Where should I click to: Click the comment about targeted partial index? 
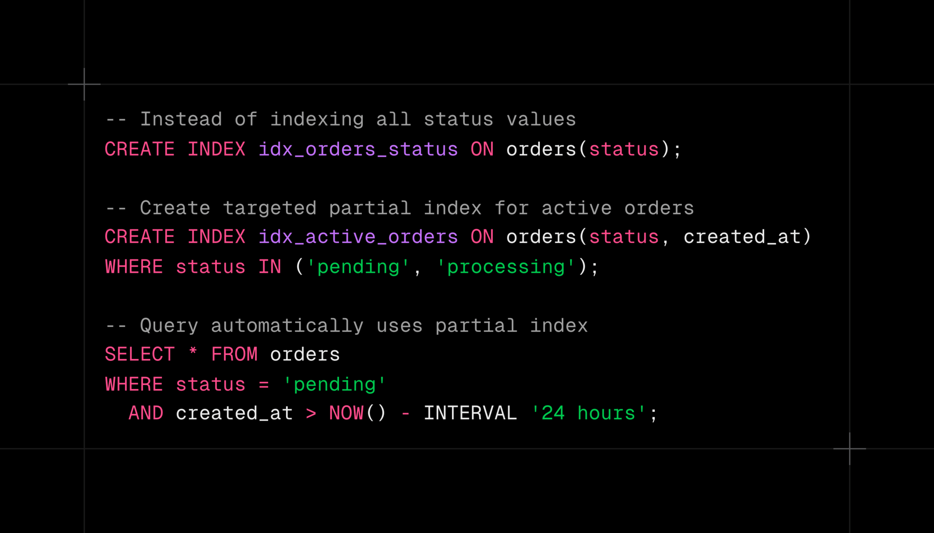click(x=399, y=208)
